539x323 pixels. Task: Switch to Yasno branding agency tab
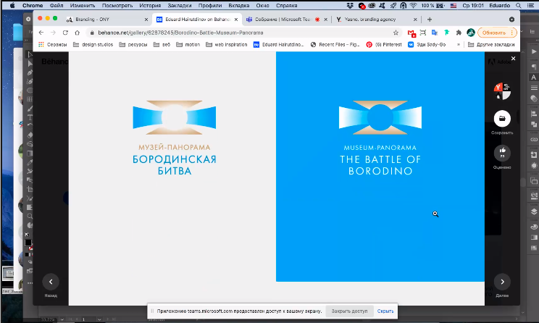(x=377, y=20)
